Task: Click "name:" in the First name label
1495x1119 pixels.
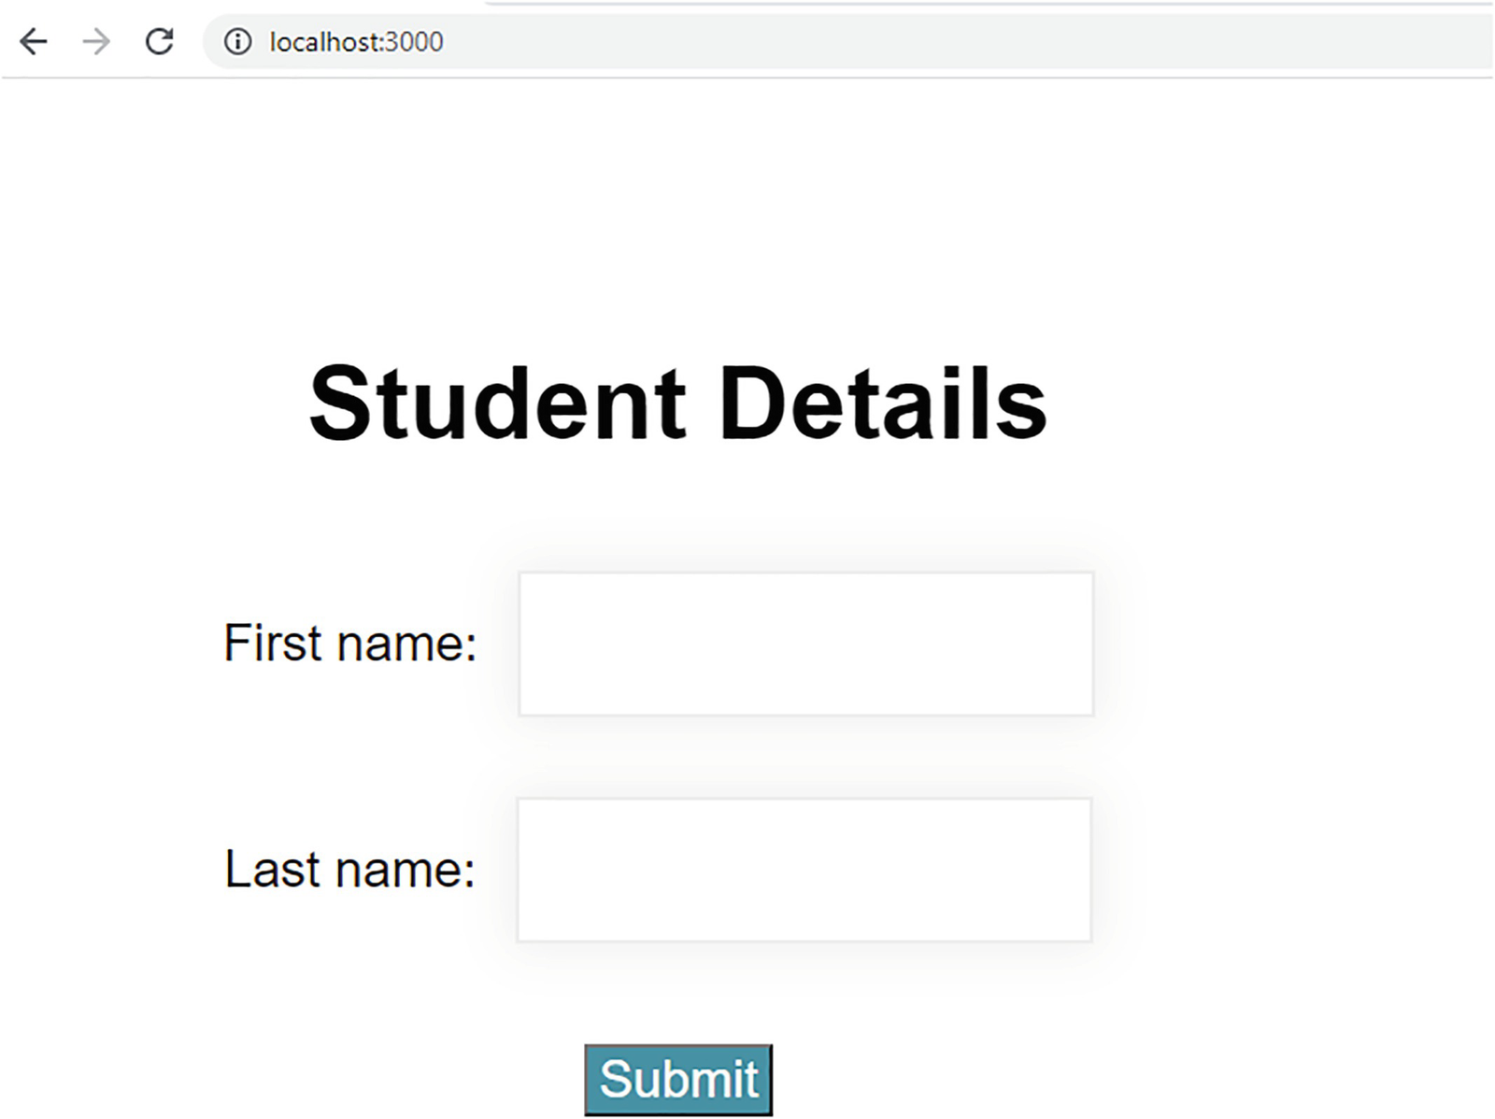Action: pyautogui.click(x=406, y=644)
